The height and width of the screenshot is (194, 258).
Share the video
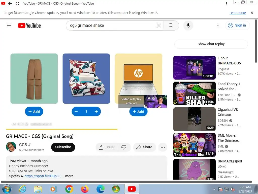(144, 147)
